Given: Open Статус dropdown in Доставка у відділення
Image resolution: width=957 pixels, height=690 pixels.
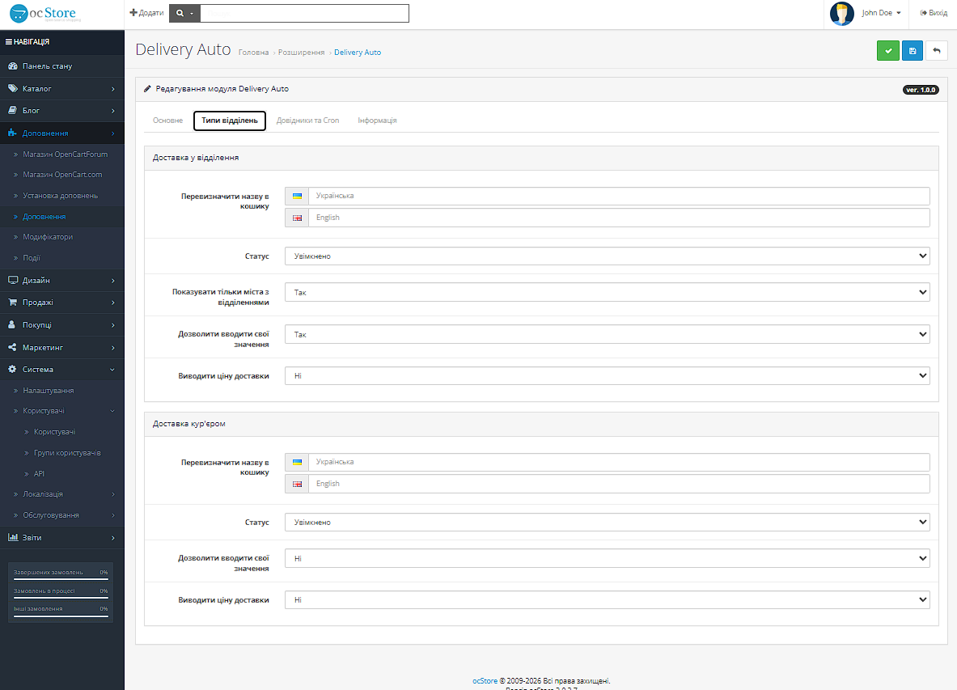Looking at the screenshot, I should pyautogui.click(x=608, y=256).
